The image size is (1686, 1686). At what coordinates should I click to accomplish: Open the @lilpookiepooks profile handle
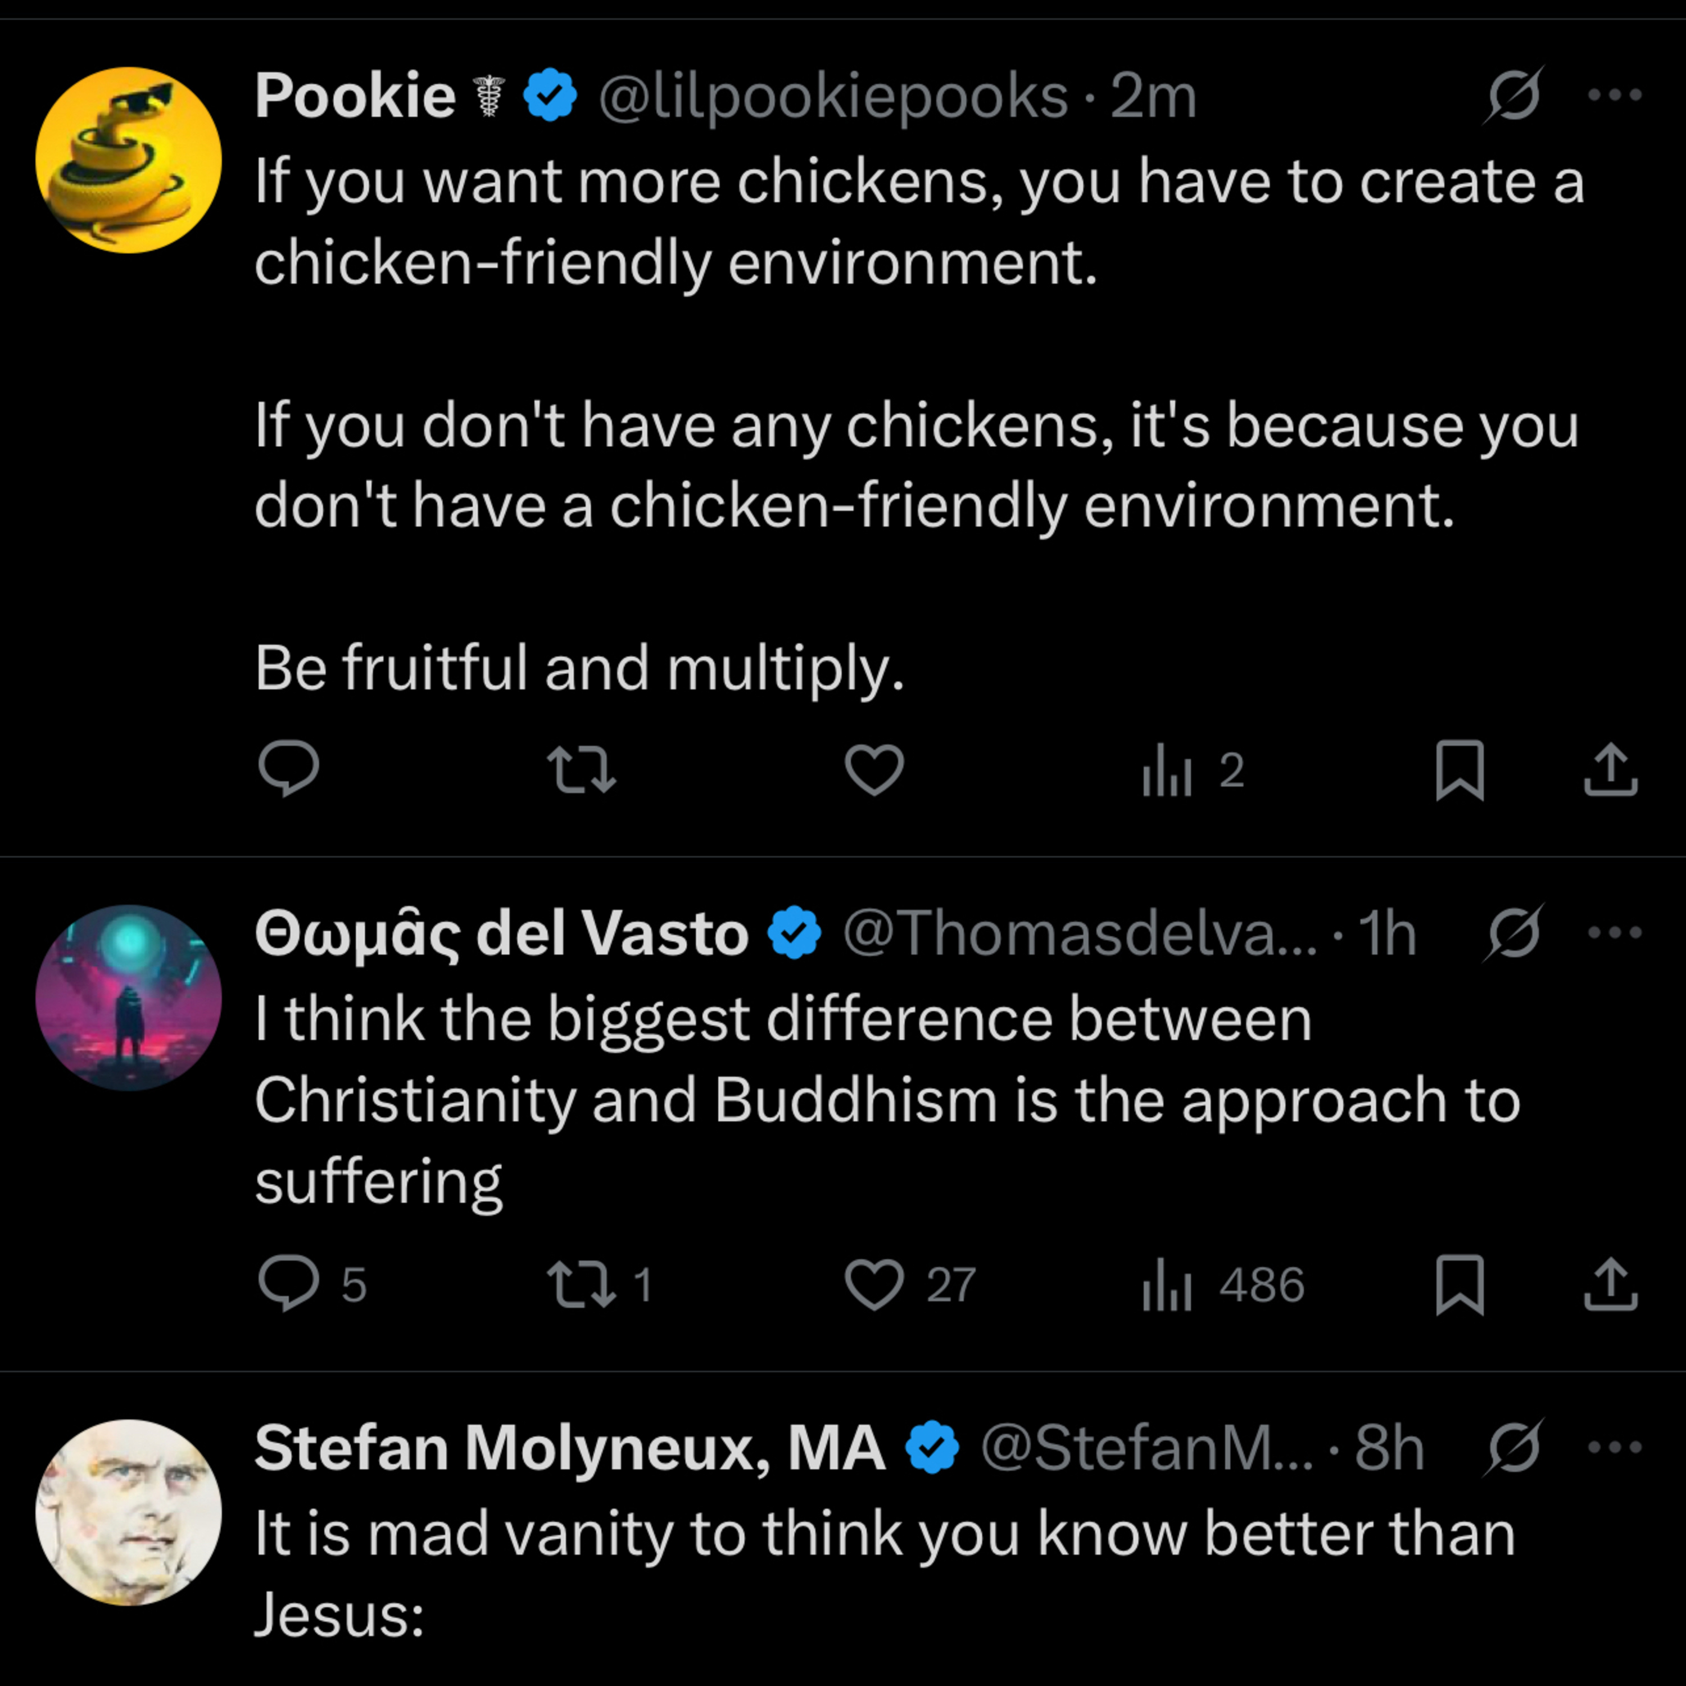(x=832, y=96)
